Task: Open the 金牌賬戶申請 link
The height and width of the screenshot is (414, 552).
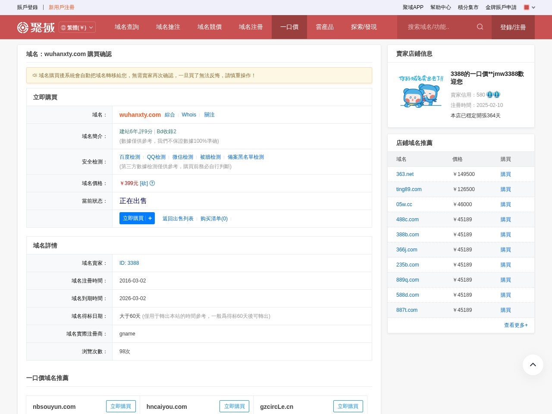Action: [x=501, y=7]
